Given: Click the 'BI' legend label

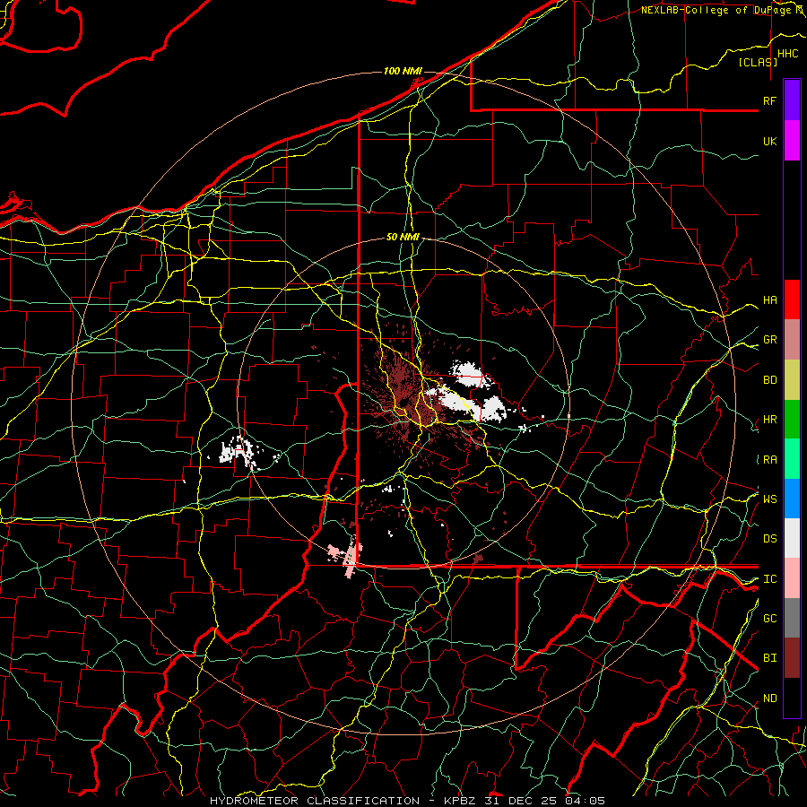Looking at the screenshot, I should click(x=769, y=658).
